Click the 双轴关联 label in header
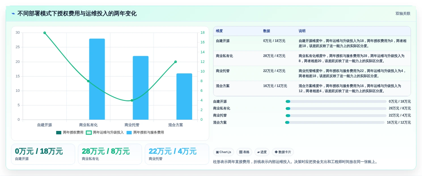Viewport: 422px width, 176px height. pos(403,14)
